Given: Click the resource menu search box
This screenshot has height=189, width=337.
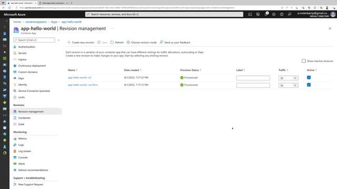Looking at the screenshot, I should coord(34,40).
